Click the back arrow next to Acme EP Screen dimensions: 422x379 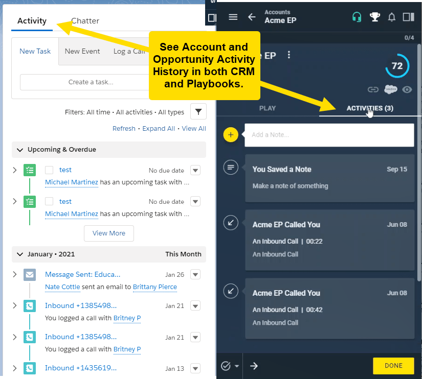point(252,16)
